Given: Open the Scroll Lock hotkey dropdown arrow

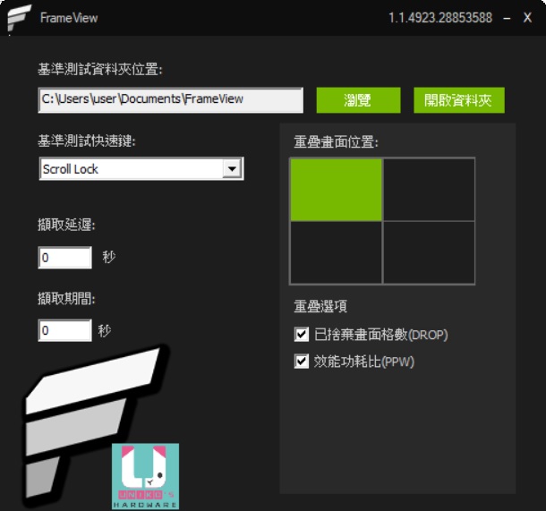Looking at the screenshot, I should 232,169.
